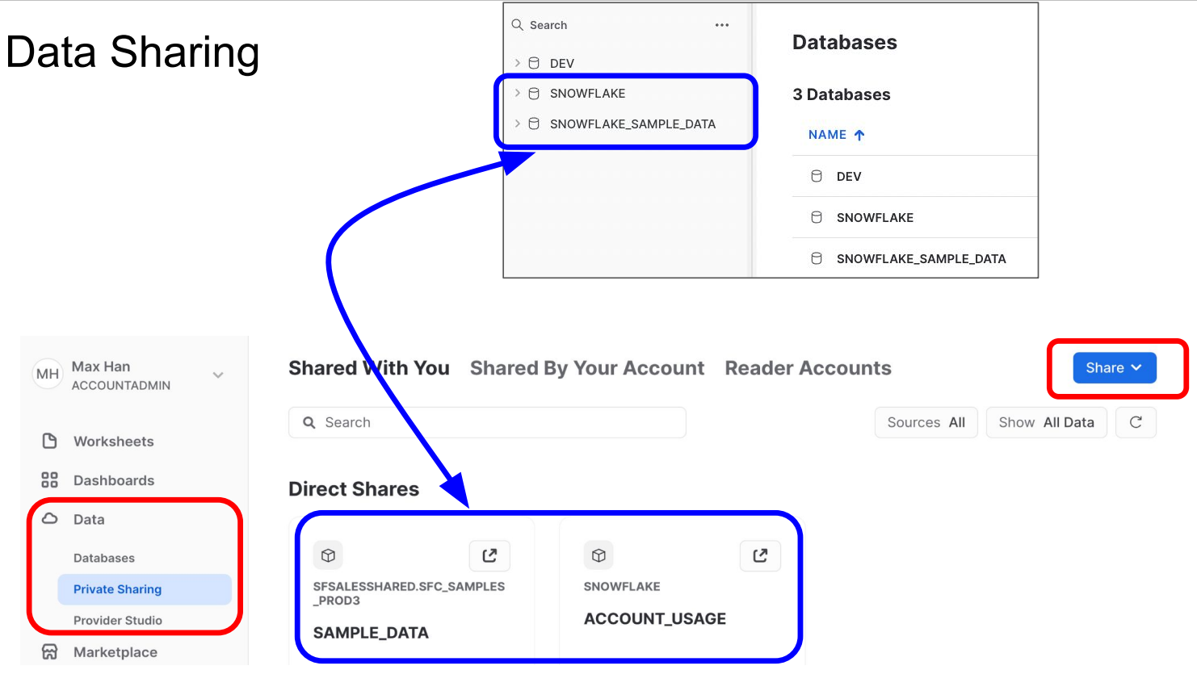Click the Max Han user name
Viewport: 1197px width, 674px height.
click(101, 366)
